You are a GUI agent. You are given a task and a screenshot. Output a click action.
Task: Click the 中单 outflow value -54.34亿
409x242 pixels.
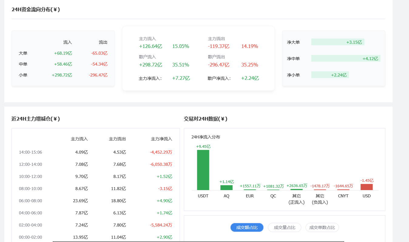pyautogui.click(x=99, y=64)
